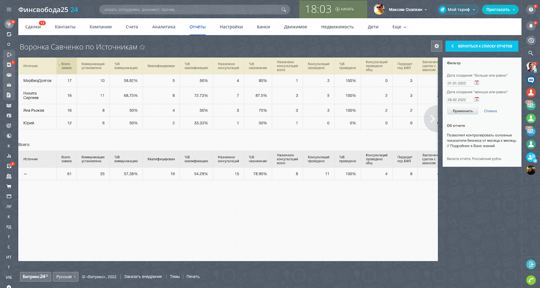Image resolution: width=540 pixels, height=288 pixels.
Task: Open the hamburger main menu
Action: point(9,9)
